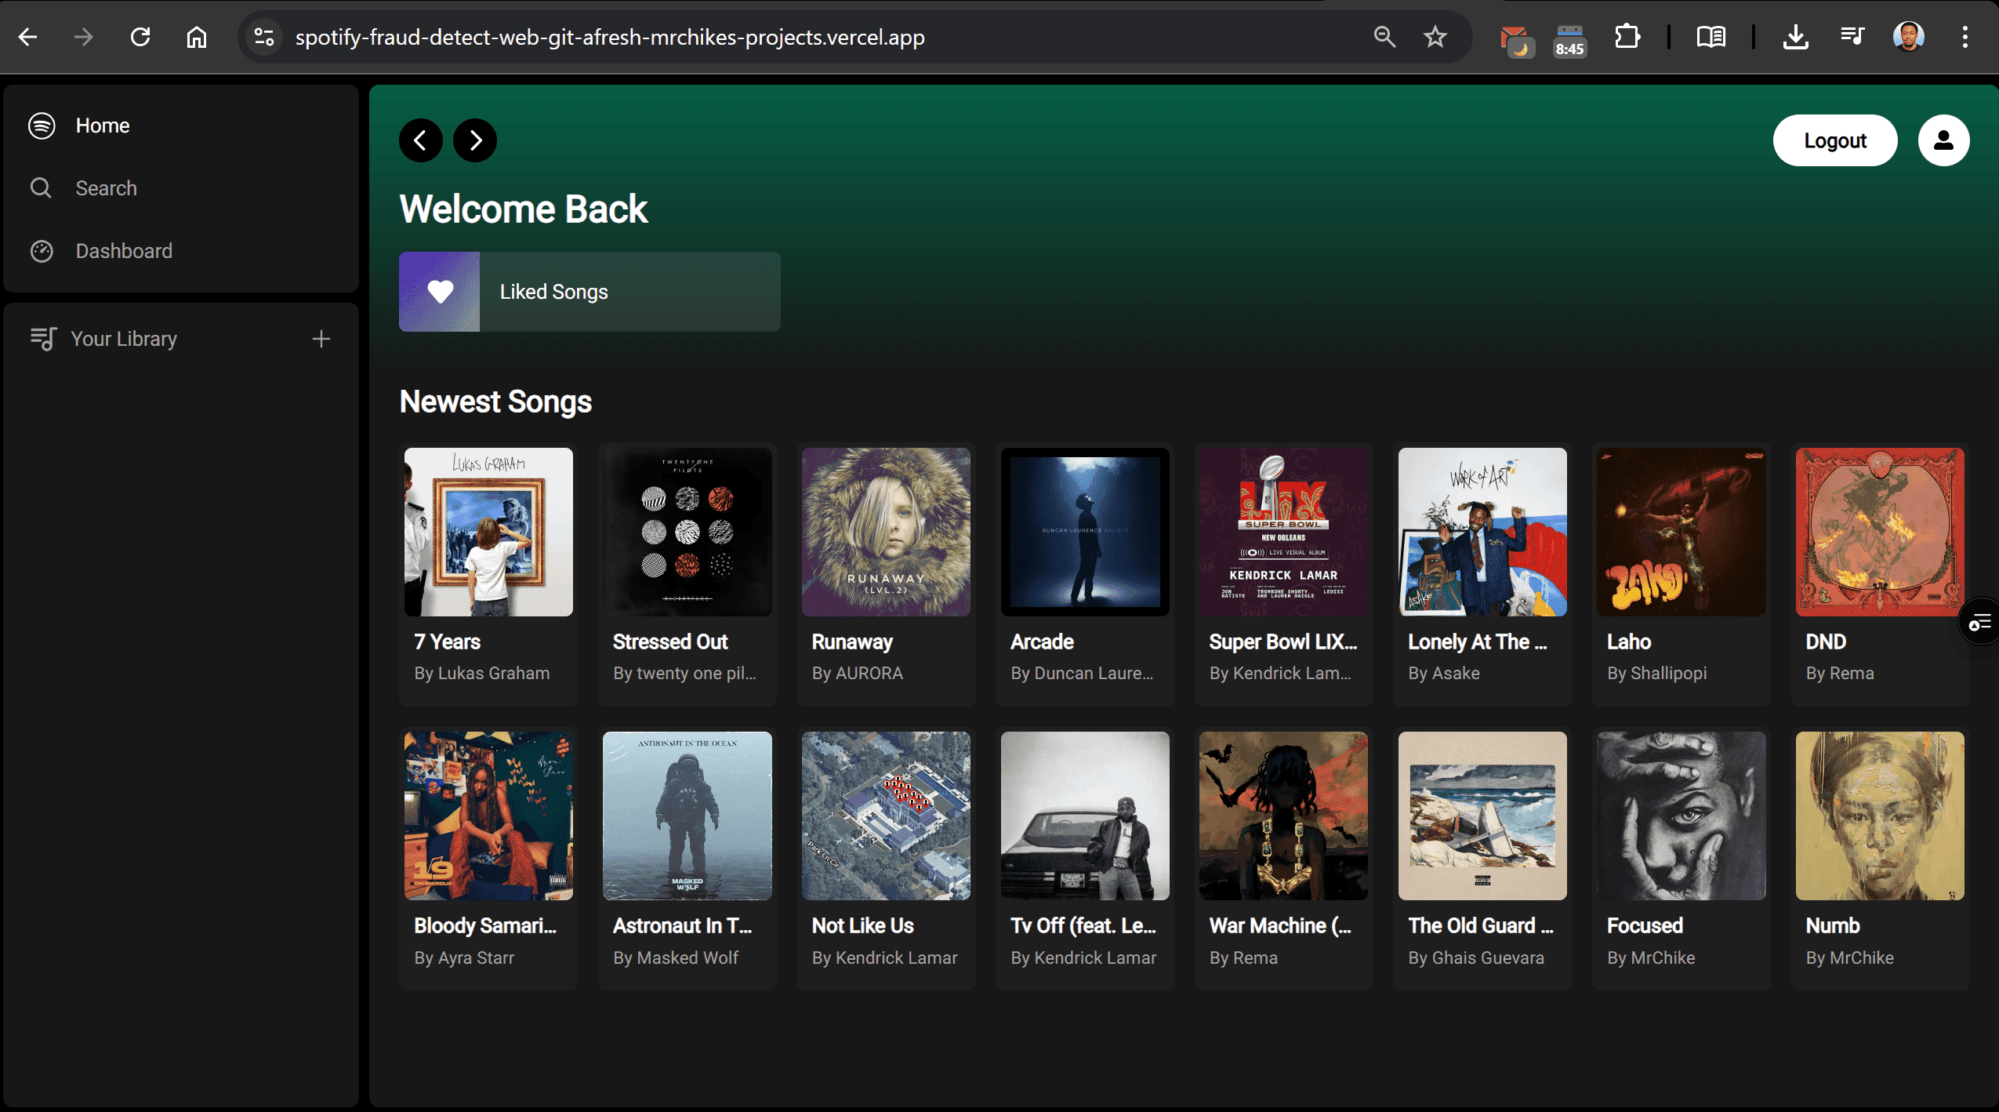The height and width of the screenshot is (1112, 1999).
Task: Go to Home in the sidebar
Action: [103, 125]
